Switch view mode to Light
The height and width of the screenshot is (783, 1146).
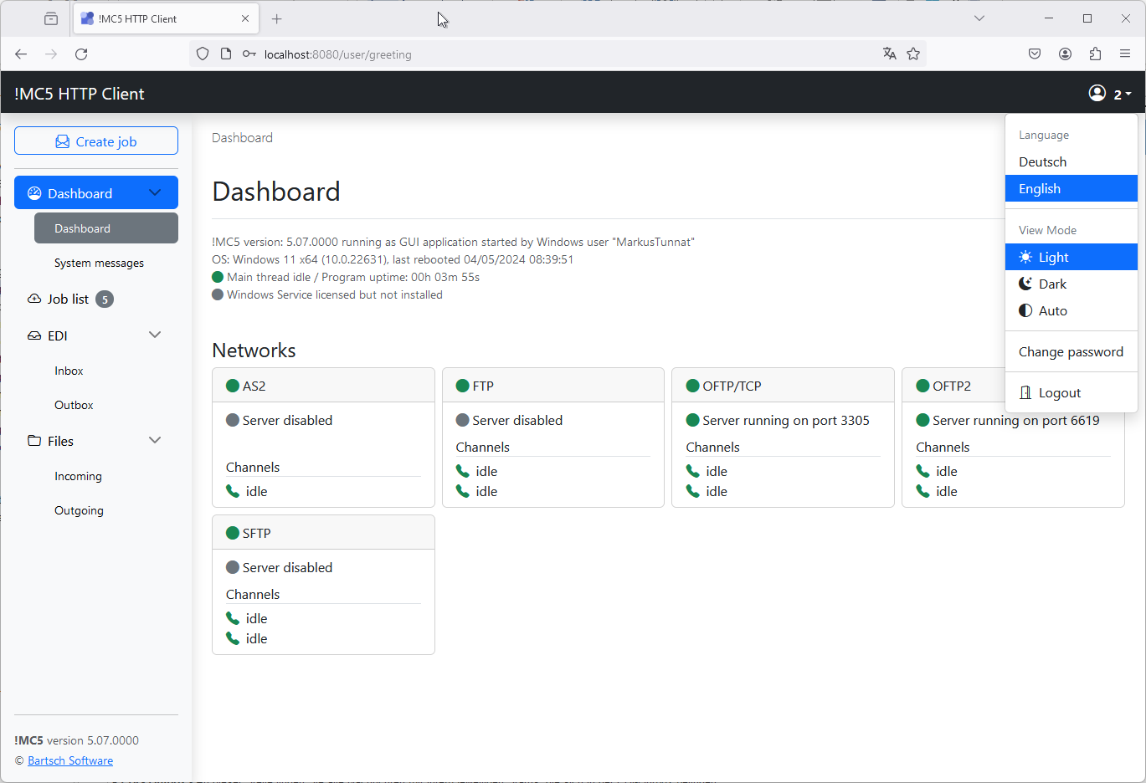1071,257
